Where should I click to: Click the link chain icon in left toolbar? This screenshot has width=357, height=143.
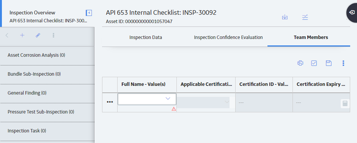(x=38, y=35)
